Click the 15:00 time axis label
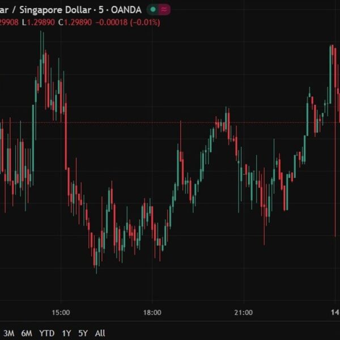 click(61, 312)
